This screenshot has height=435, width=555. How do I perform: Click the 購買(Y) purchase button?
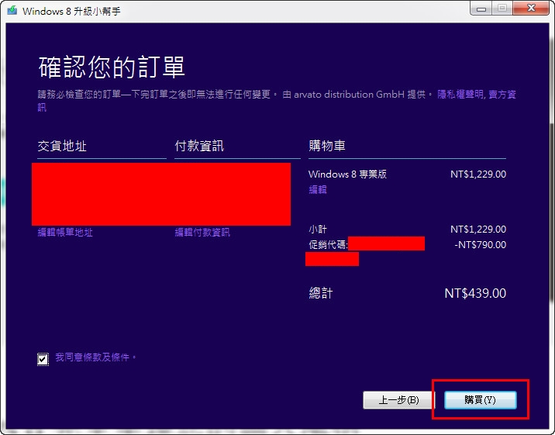[x=481, y=400]
